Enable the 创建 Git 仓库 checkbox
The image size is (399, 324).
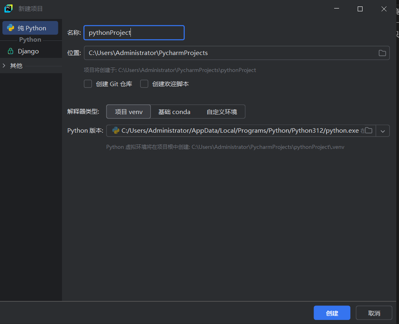click(x=88, y=84)
